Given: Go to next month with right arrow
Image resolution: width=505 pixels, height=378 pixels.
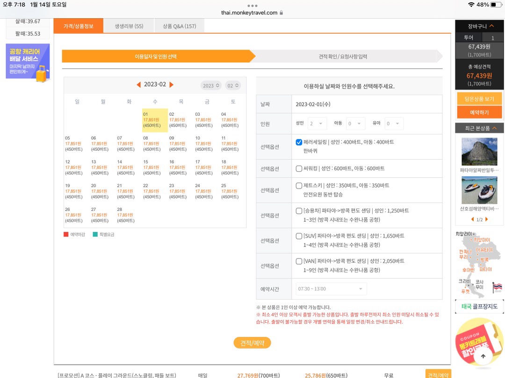Looking at the screenshot, I should pos(171,84).
